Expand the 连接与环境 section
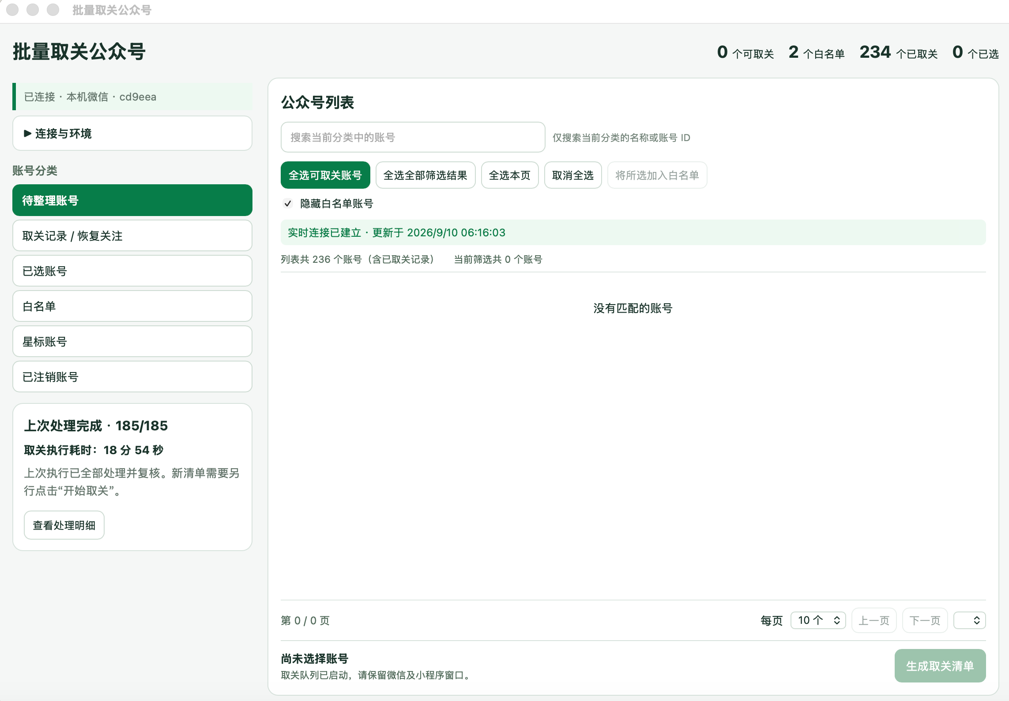The width and height of the screenshot is (1009, 701). pos(132,133)
